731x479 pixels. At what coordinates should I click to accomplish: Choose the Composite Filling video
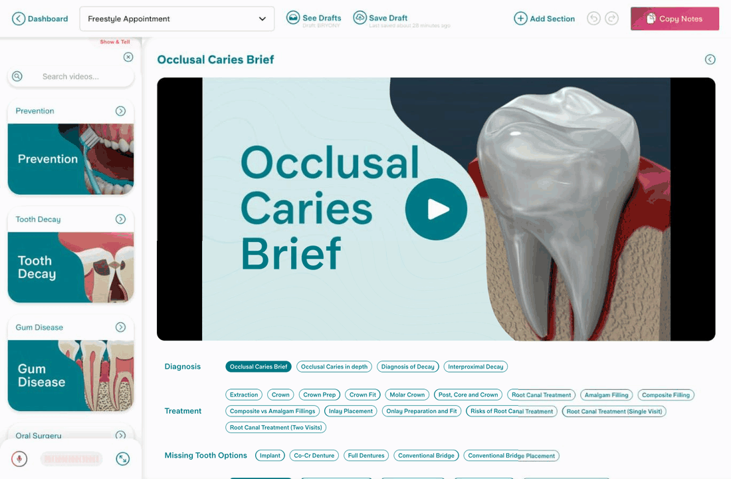[x=666, y=395]
